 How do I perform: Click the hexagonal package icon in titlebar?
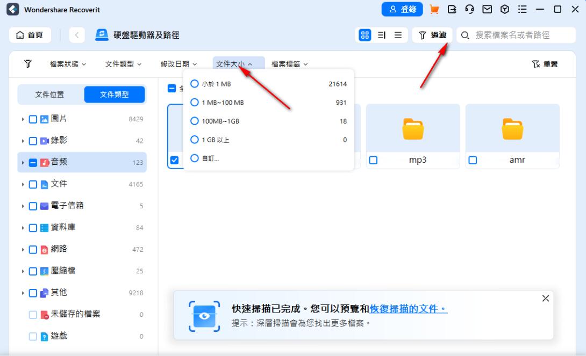(x=505, y=9)
